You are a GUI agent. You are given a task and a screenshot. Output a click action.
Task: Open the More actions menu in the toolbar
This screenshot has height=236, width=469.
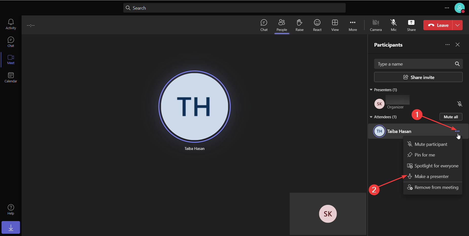353,25
